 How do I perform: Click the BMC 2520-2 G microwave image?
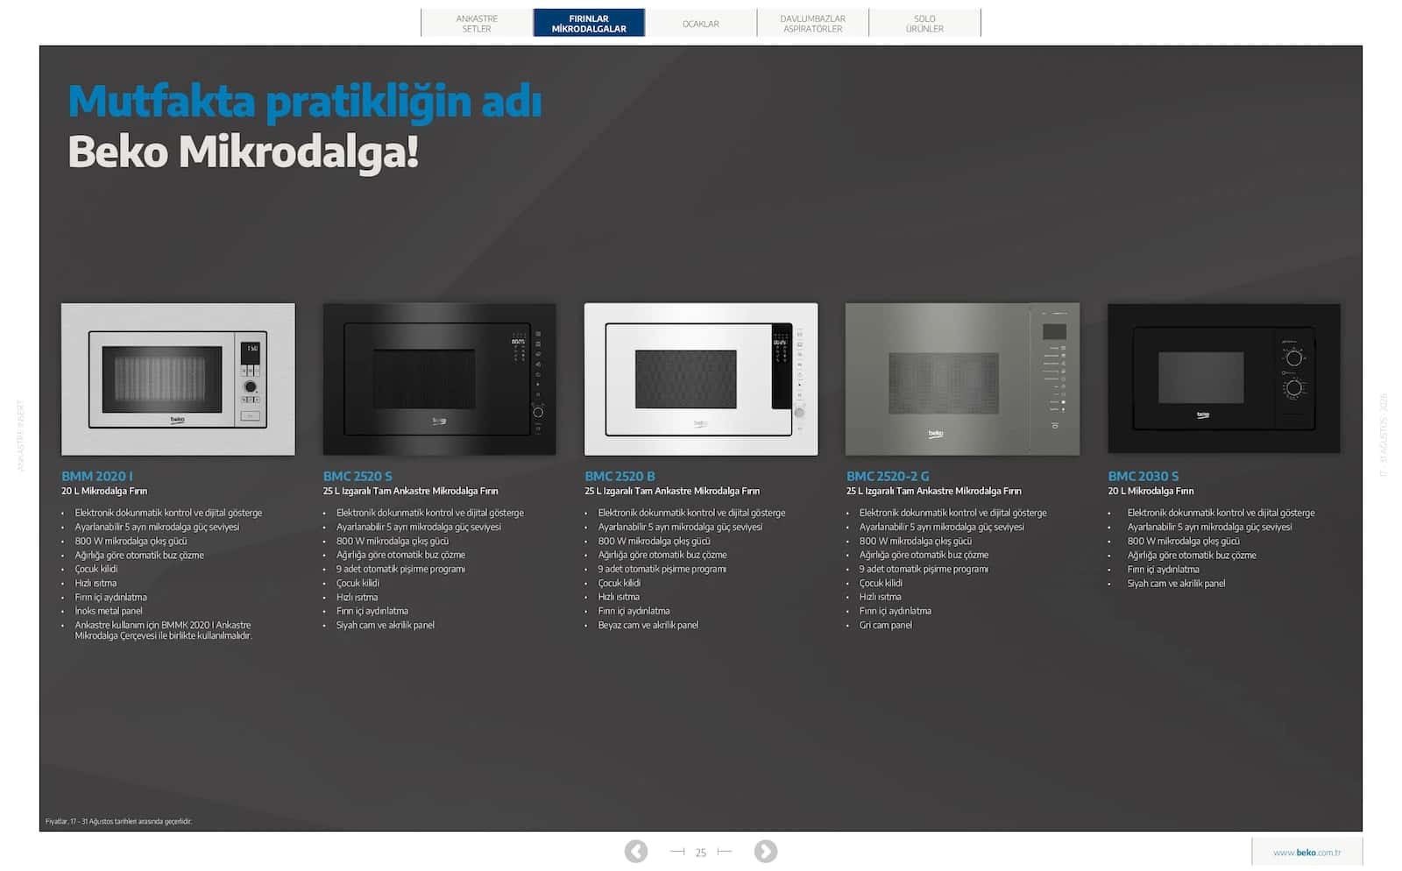pyautogui.click(x=962, y=379)
